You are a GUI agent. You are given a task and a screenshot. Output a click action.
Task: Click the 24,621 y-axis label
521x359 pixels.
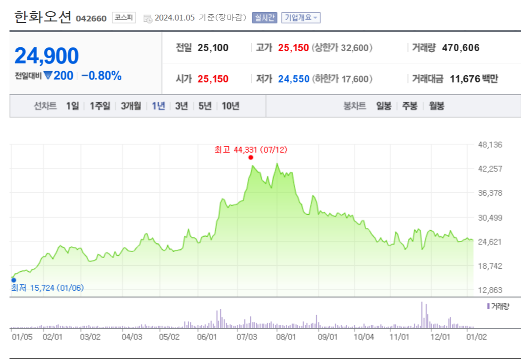point(490,242)
